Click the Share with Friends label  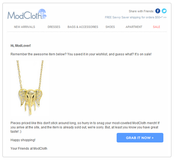142,11
